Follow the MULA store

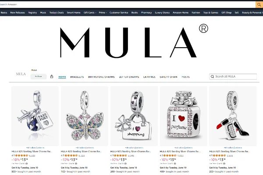point(39,77)
